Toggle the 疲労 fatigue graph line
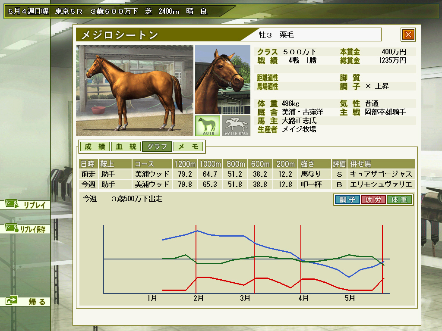This screenshot has width=442, height=331. [x=373, y=200]
